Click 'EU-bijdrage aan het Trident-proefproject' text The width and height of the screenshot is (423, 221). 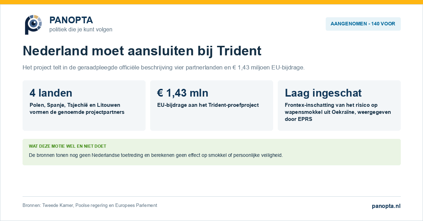208,105
